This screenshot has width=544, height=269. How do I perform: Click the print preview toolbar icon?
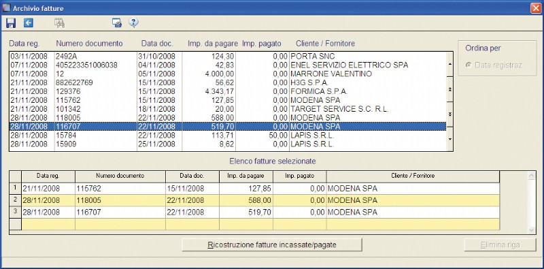pos(117,23)
